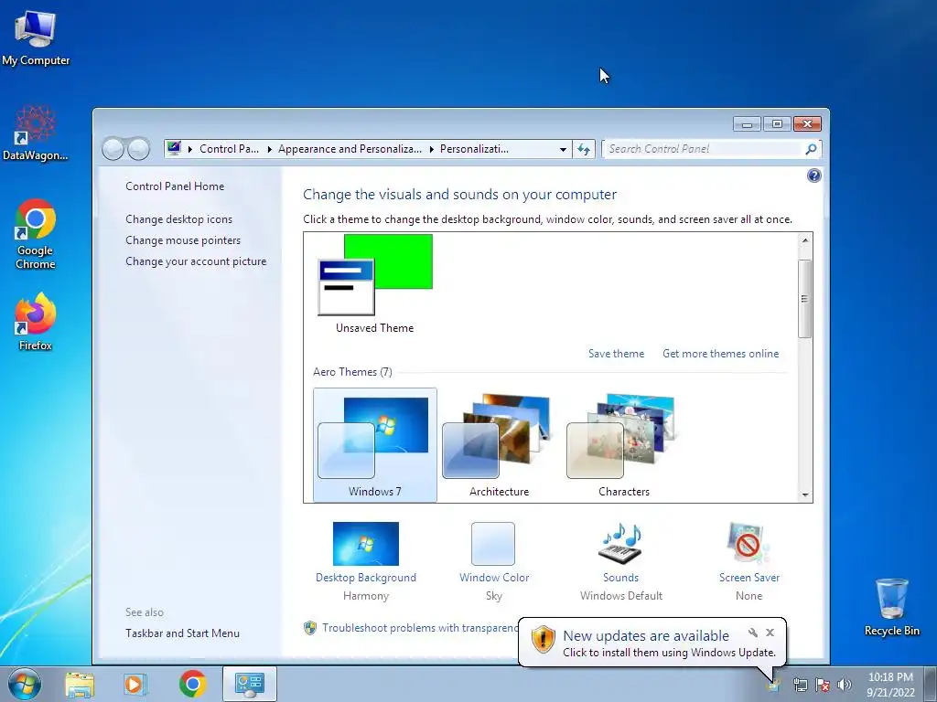The width and height of the screenshot is (937, 702).
Task: Expand the arrow before Personalizati...
Action: pos(431,149)
